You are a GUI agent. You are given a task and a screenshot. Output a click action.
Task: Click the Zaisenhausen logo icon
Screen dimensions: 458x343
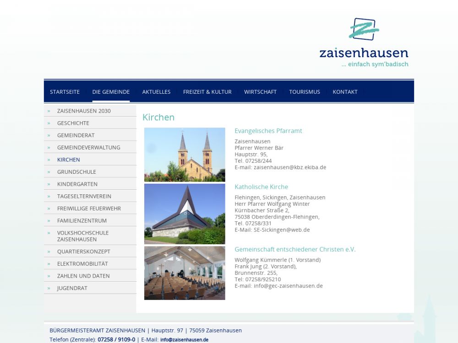click(364, 29)
